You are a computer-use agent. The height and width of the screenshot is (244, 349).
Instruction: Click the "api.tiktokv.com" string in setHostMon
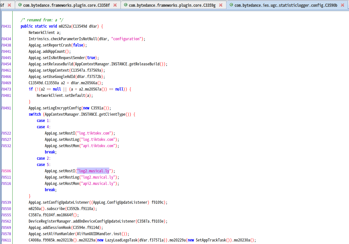pos(98,146)
